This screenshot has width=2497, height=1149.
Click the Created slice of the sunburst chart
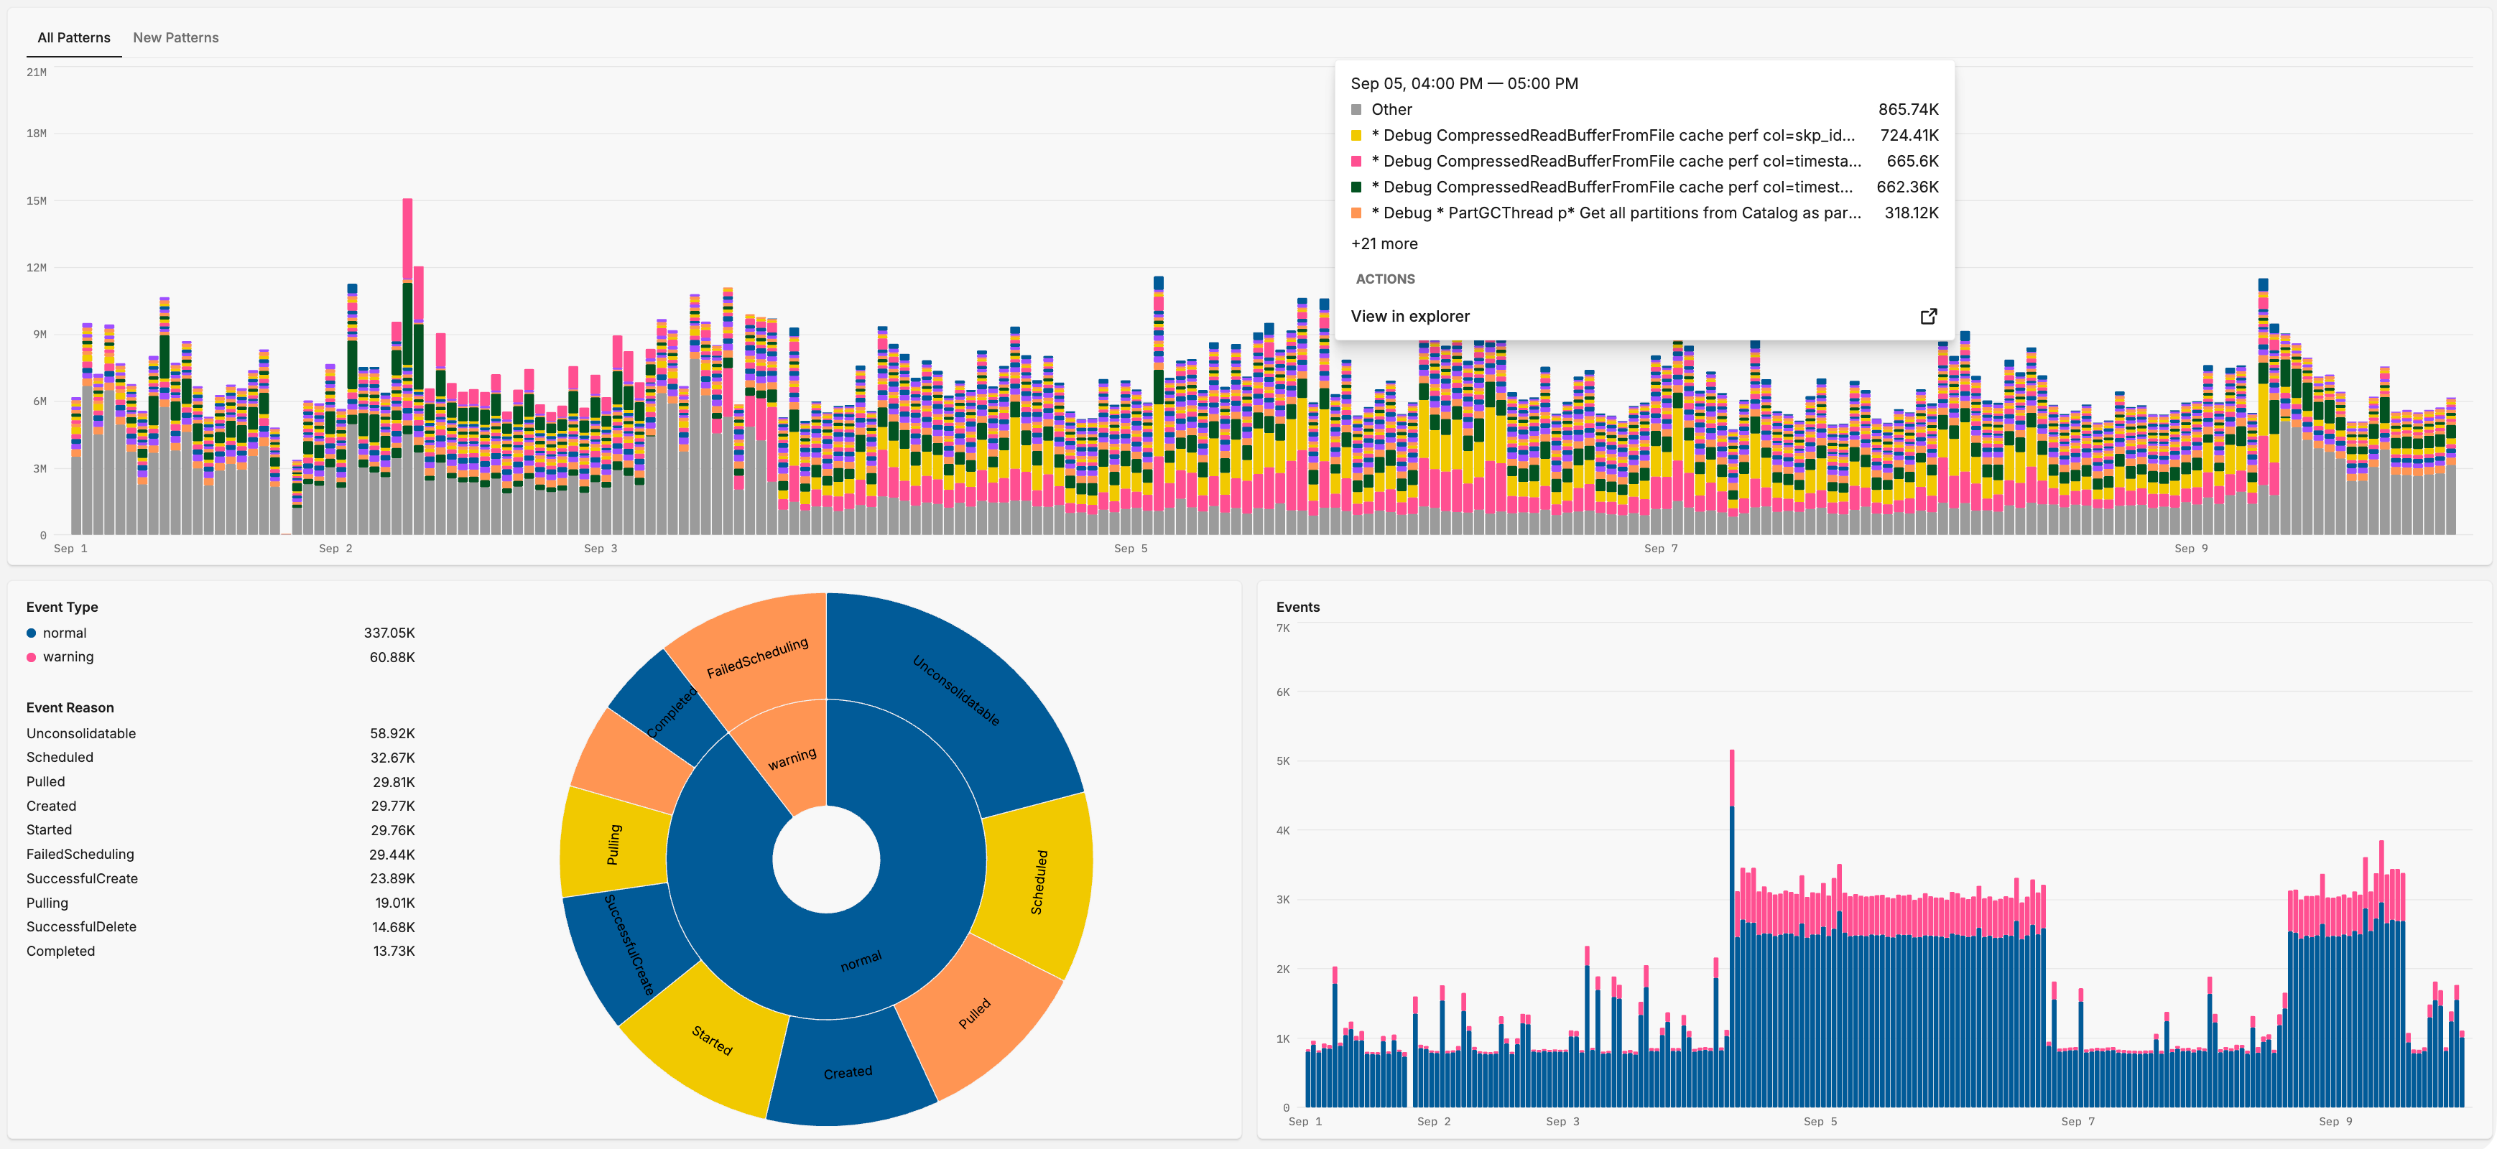click(x=848, y=1071)
